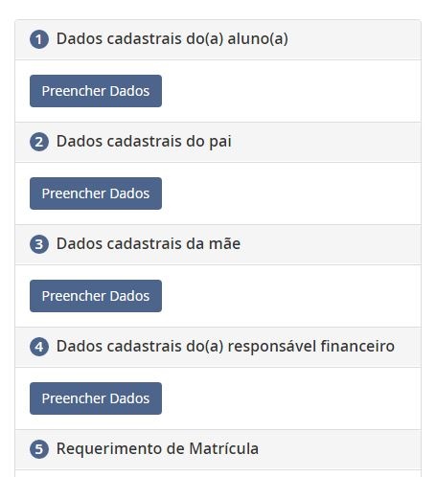Image resolution: width=436 pixels, height=477 pixels.
Task: Expand the Requerimento de Matrícula section title
Action: click(x=157, y=449)
